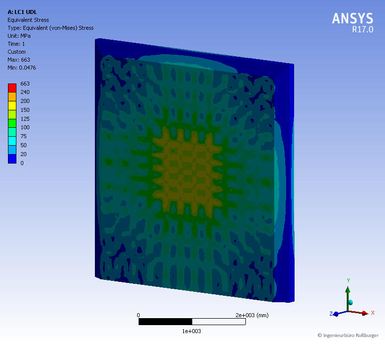The width and height of the screenshot is (385, 344).
Task: Click the legend value 0 beside the scale
Action: tap(22, 163)
